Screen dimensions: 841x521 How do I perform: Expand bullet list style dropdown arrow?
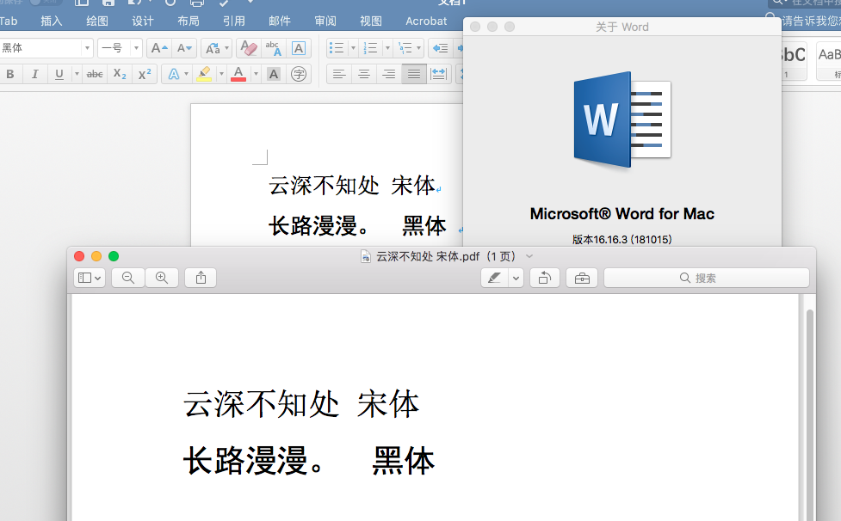353,48
